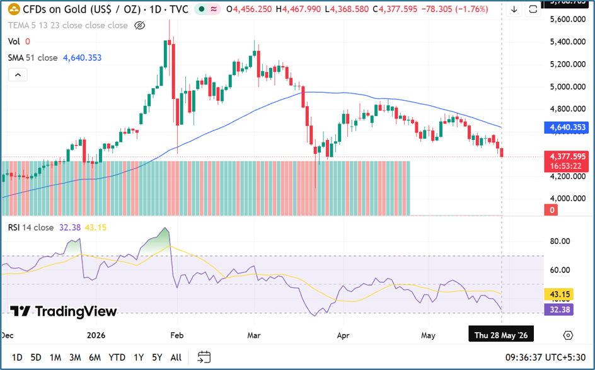Select the YTD range
The height and width of the screenshot is (370, 595).
click(x=117, y=357)
